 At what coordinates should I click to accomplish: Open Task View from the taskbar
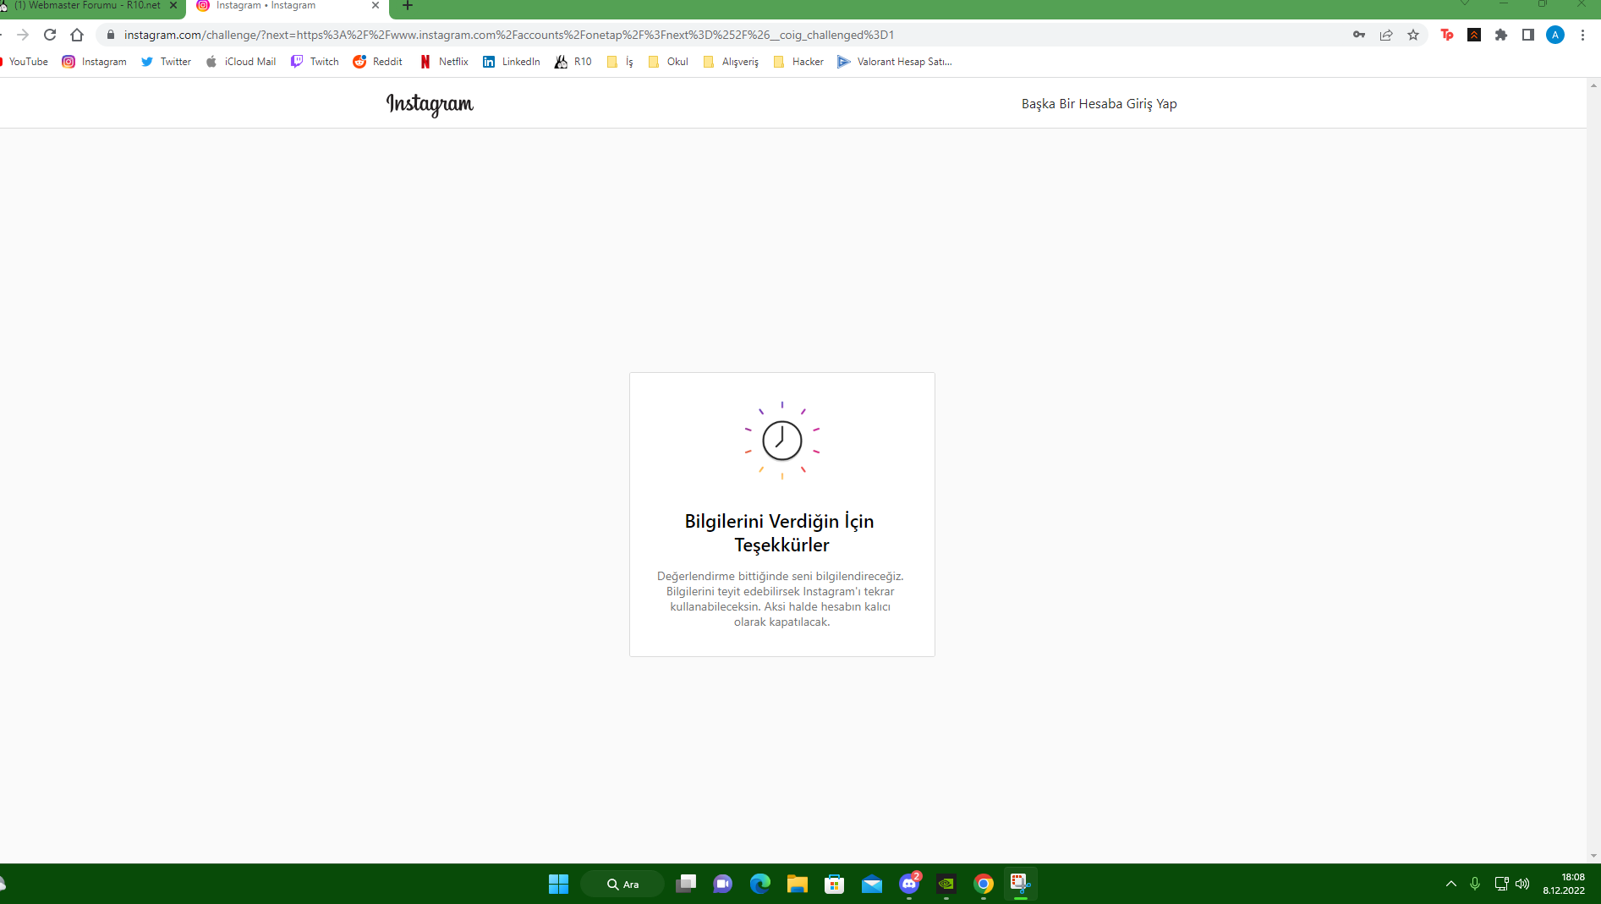pyautogui.click(x=686, y=885)
